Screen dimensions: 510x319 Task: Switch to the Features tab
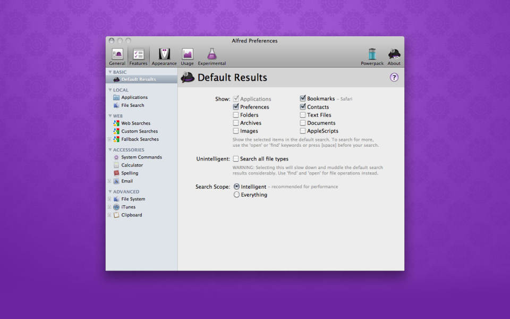[138, 57]
